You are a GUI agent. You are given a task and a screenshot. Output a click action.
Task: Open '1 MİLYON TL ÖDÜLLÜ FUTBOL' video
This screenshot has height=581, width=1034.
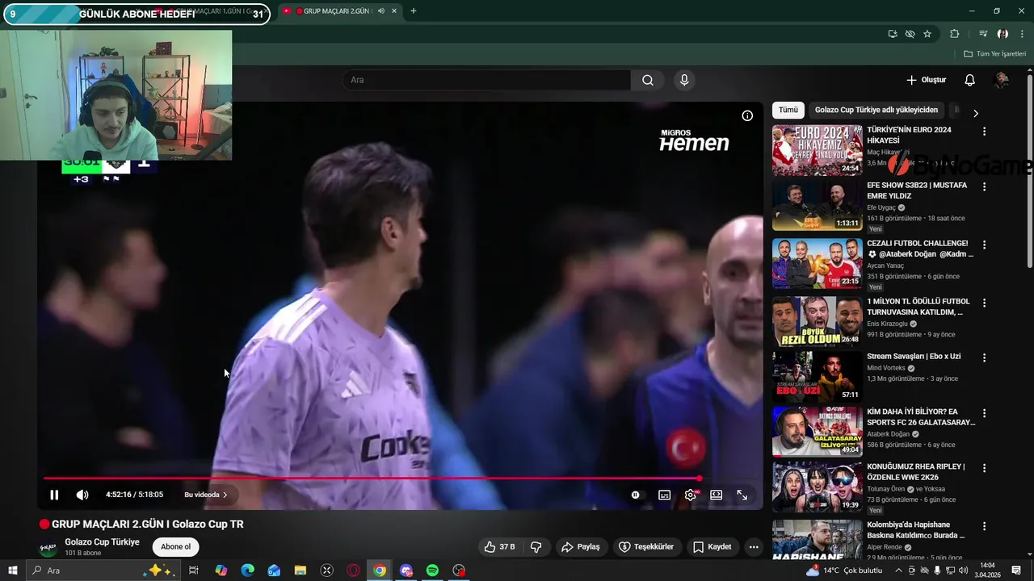pyautogui.click(x=918, y=307)
